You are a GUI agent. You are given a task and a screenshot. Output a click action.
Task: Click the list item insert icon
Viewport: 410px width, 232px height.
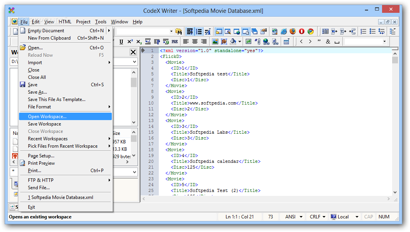[x=382, y=32]
